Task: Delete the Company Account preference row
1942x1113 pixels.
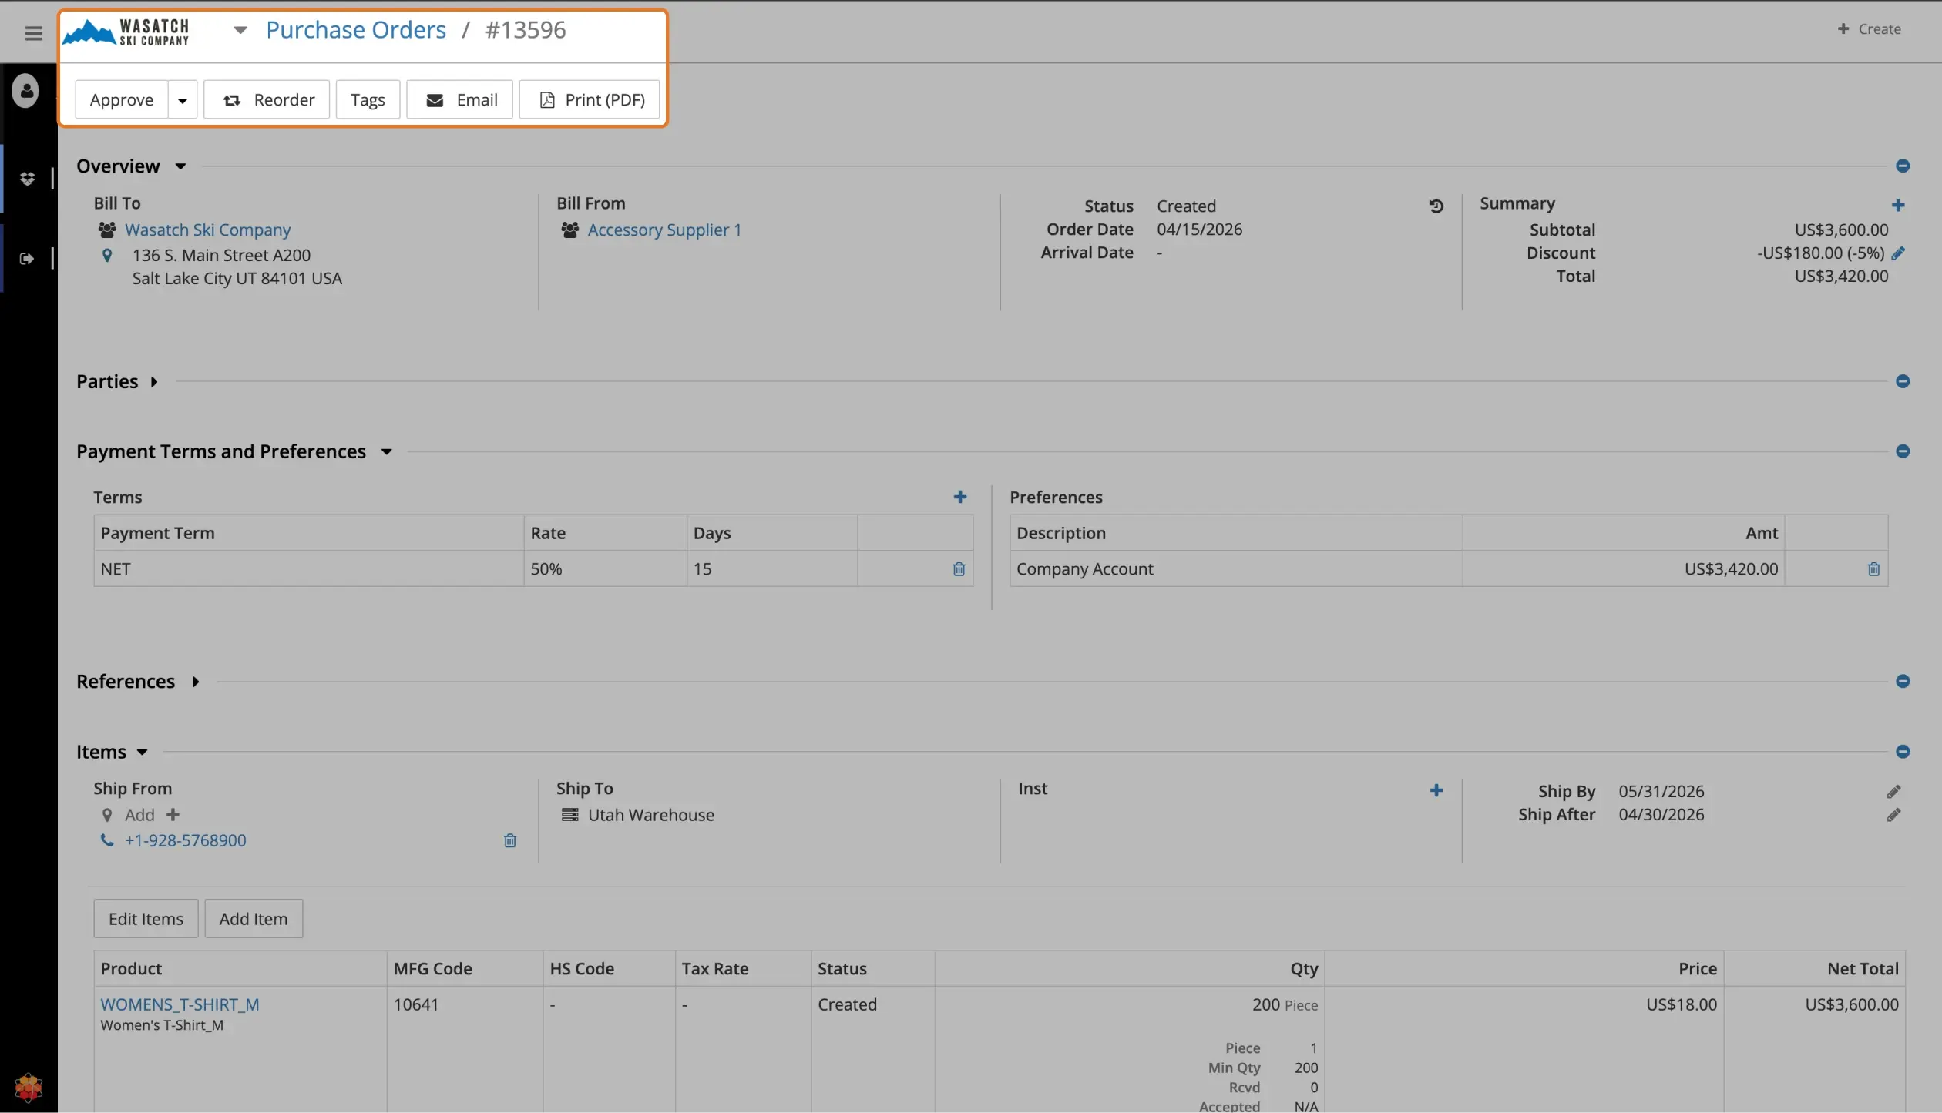Action: click(x=1874, y=569)
